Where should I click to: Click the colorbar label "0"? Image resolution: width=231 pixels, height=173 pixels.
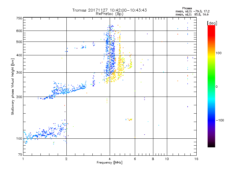tap(217, 87)
